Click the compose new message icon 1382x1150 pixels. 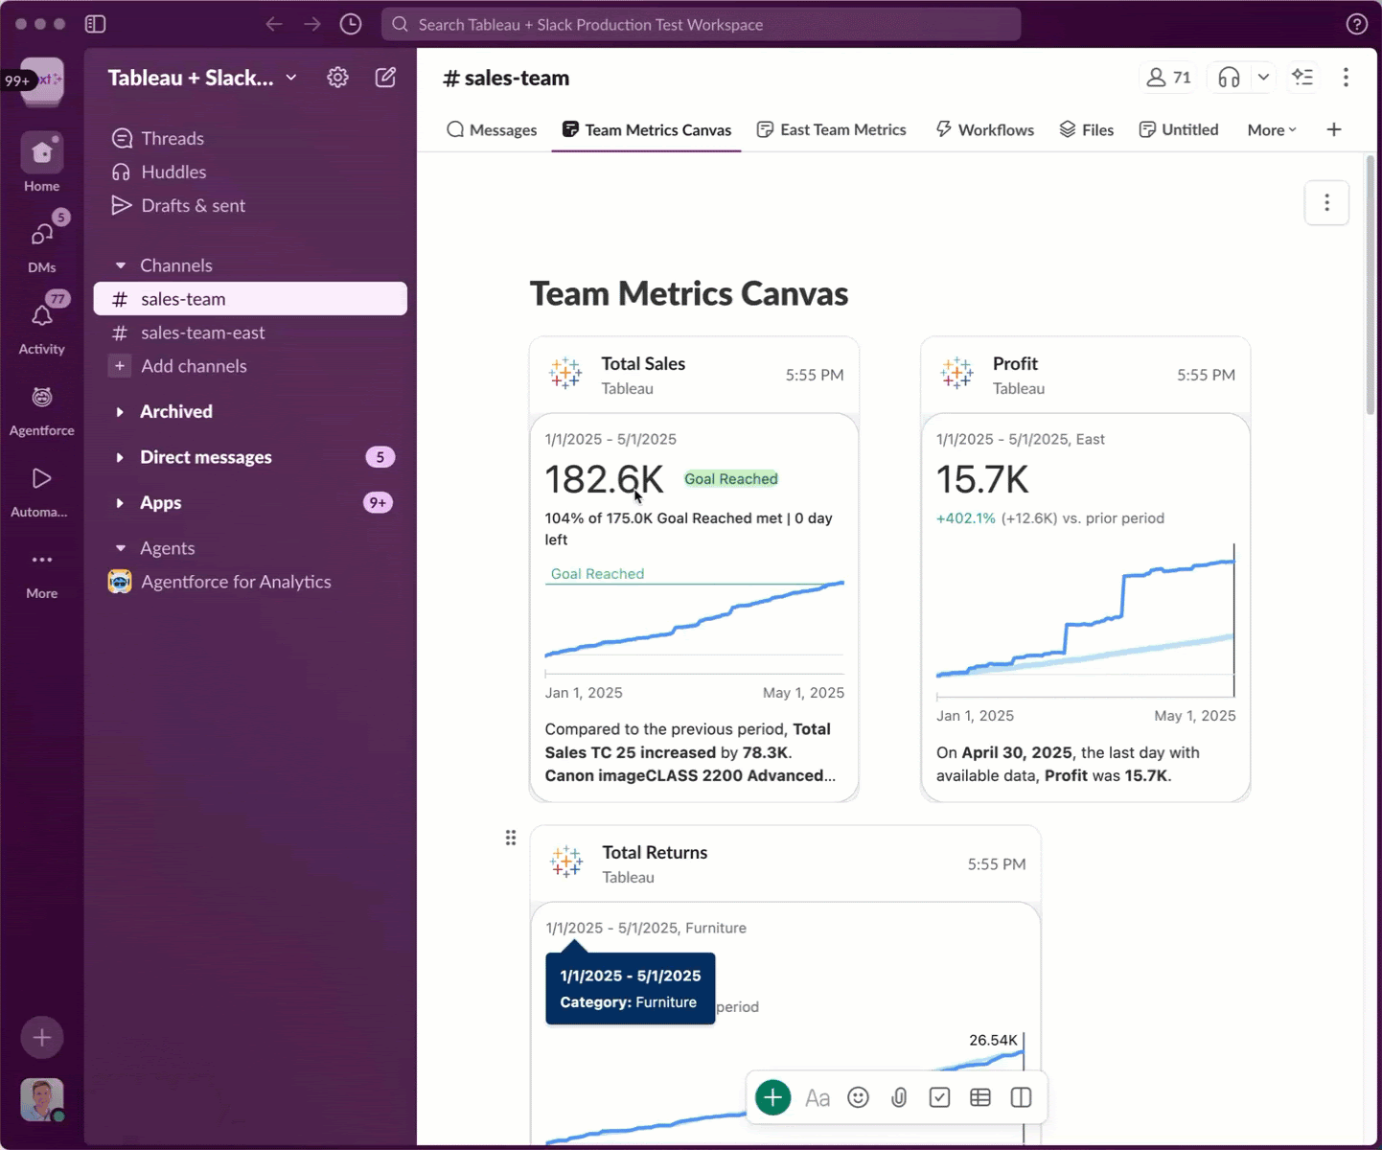pyautogui.click(x=385, y=78)
